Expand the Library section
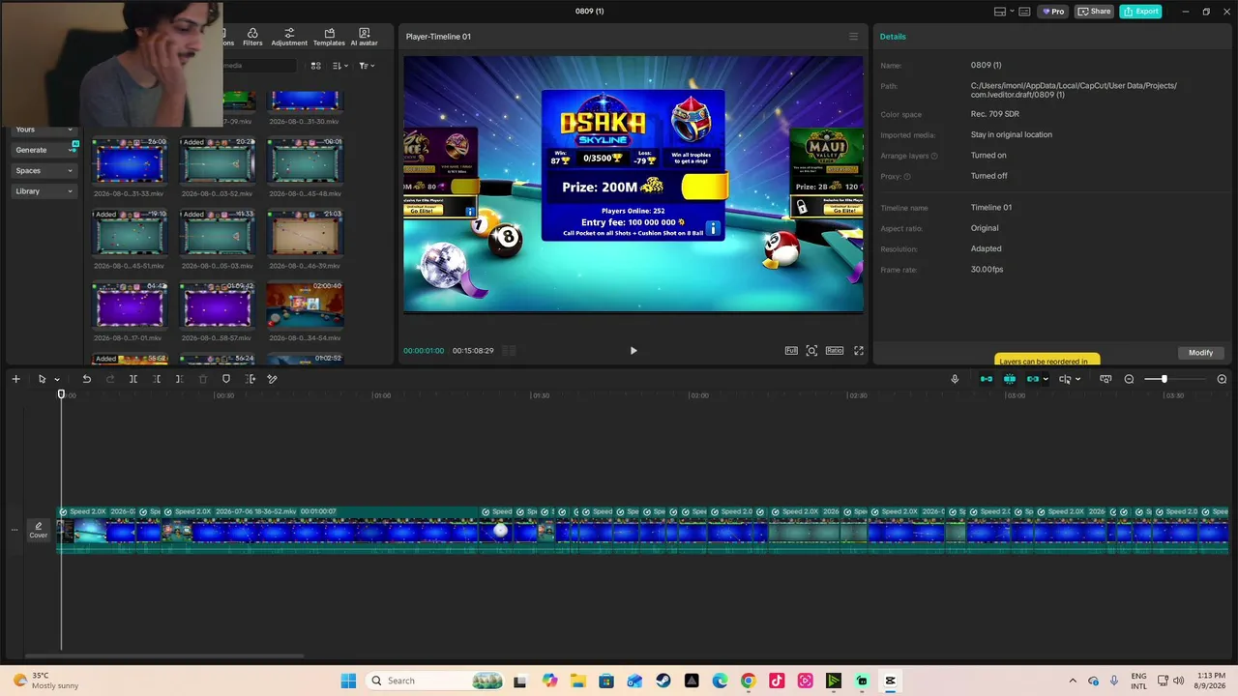The image size is (1238, 696). (44, 191)
